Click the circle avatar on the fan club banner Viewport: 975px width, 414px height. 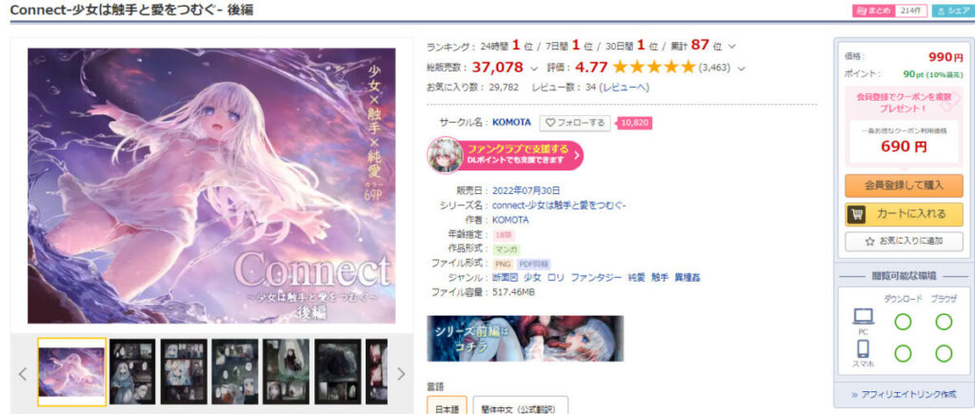click(445, 155)
